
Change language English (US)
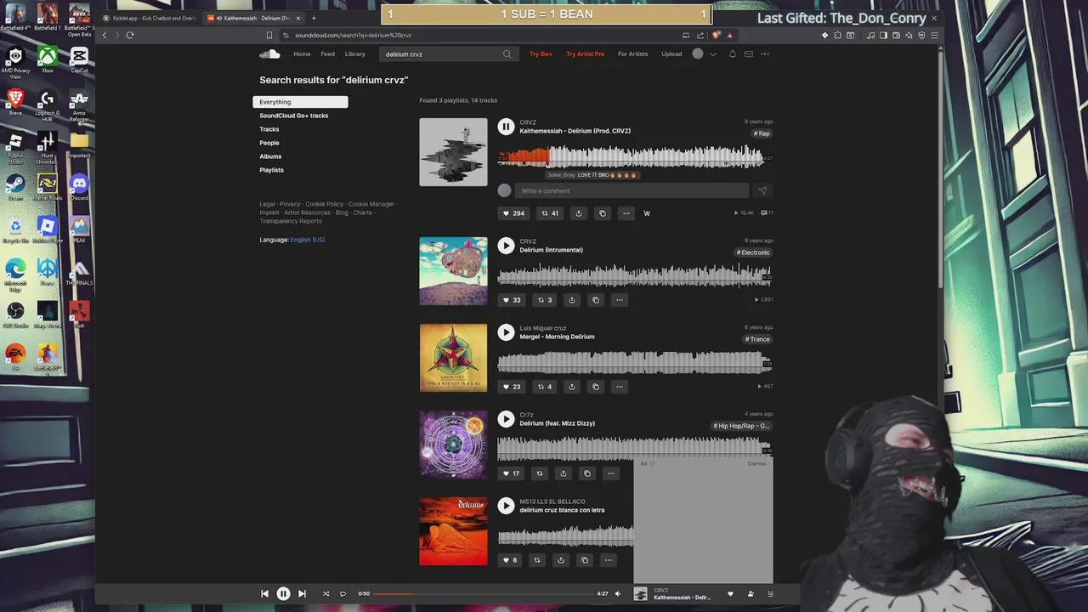(x=308, y=240)
